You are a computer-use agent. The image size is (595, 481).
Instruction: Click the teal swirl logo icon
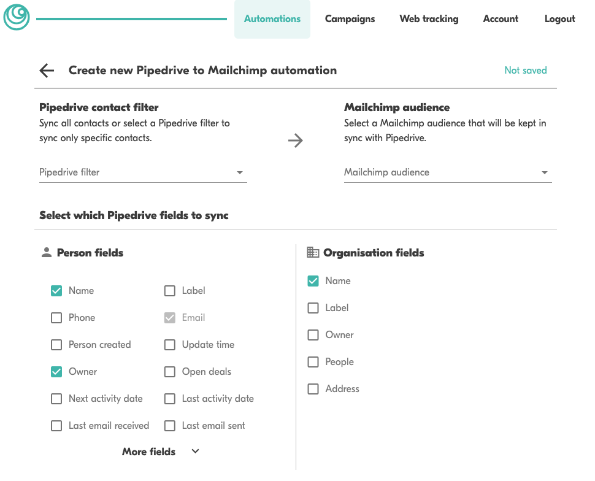click(x=17, y=17)
